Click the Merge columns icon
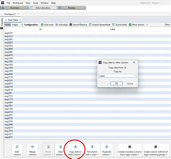This screenshot has height=159, width=171. point(32,147)
